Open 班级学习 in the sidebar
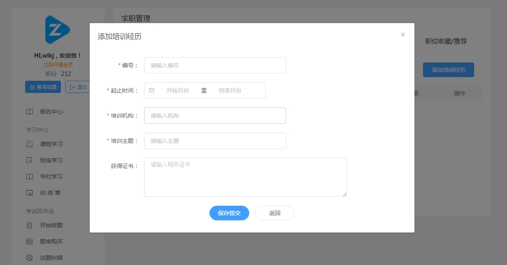The width and height of the screenshot is (507, 265). [51, 160]
